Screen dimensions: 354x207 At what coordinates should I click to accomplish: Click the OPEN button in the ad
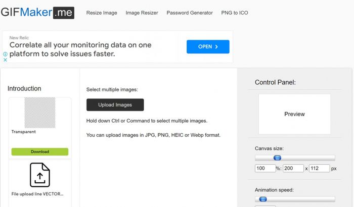[x=208, y=46]
